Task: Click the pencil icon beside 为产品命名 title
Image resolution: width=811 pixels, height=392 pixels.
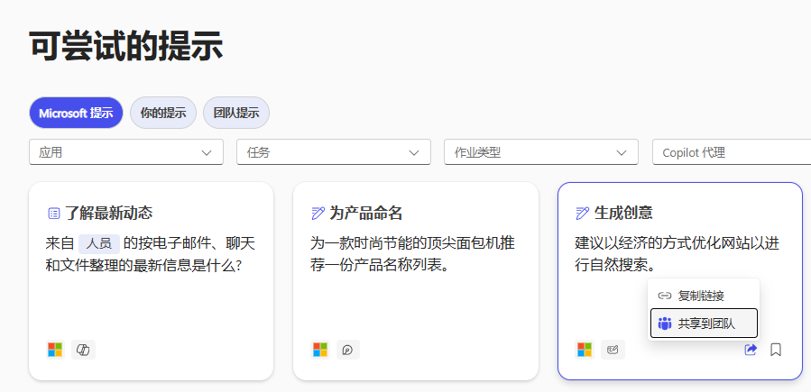Action: pyautogui.click(x=318, y=214)
